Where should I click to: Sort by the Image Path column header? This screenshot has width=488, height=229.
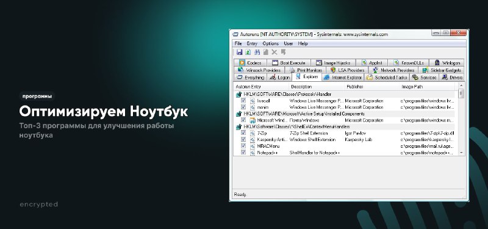(426, 87)
